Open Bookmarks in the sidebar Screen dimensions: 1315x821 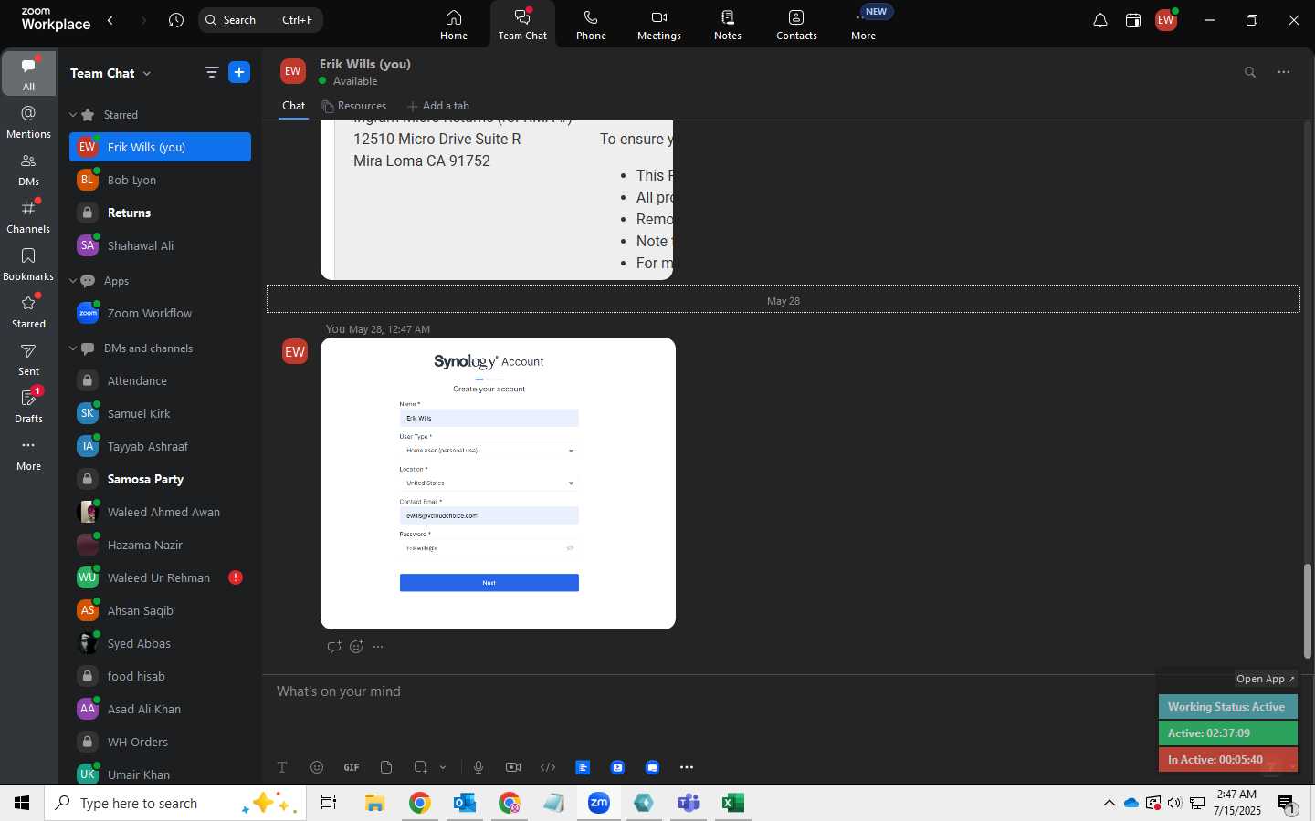pos(28,264)
